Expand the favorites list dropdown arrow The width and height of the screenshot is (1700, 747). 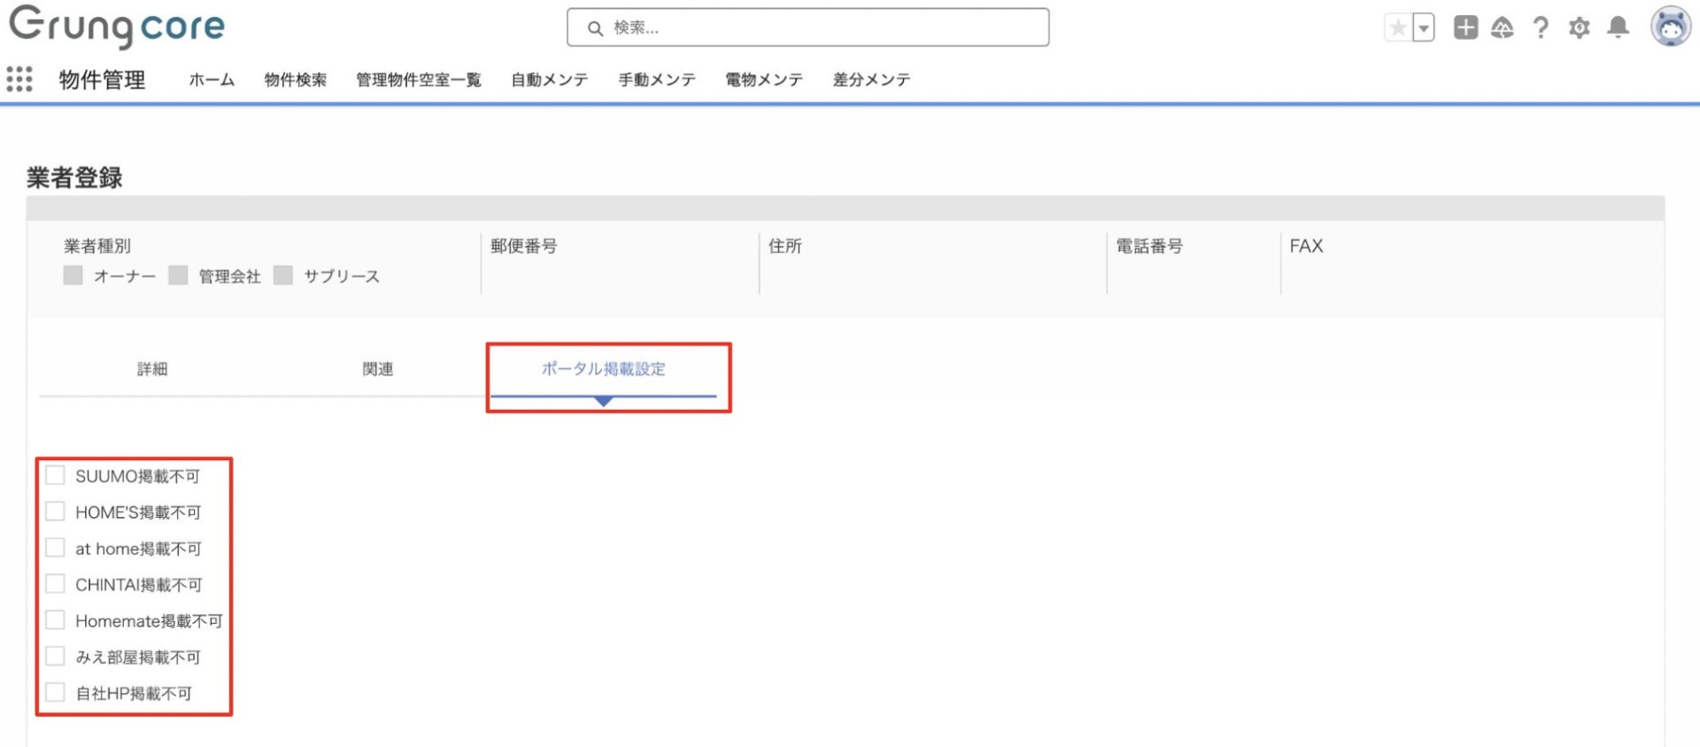tap(1424, 28)
